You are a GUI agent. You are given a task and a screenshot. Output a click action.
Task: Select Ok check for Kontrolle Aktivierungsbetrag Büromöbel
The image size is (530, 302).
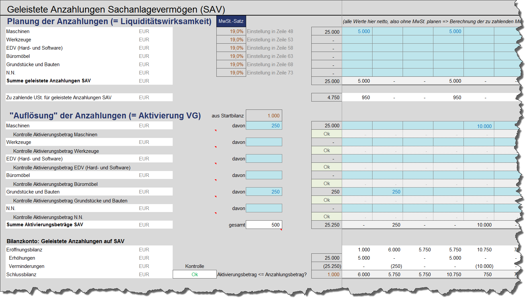[x=327, y=184]
